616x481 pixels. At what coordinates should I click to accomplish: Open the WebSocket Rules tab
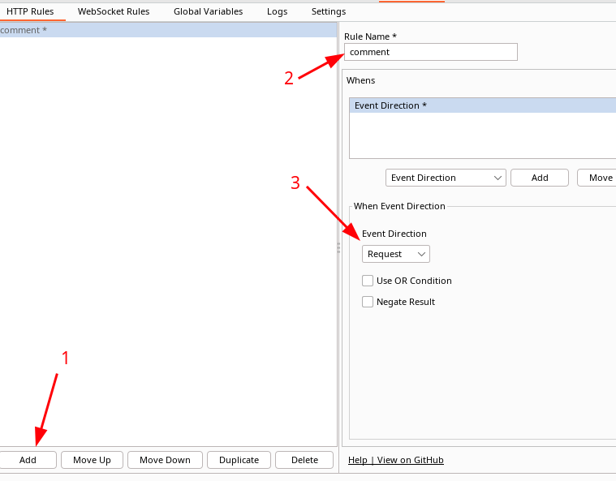coord(114,11)
